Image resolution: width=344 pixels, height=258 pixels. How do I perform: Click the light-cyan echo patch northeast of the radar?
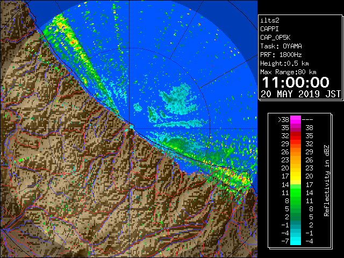coord(179,99)
